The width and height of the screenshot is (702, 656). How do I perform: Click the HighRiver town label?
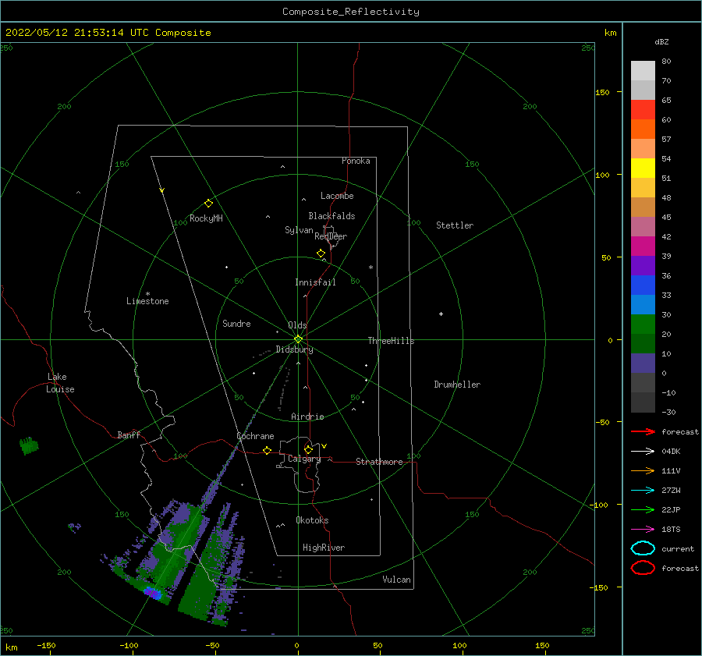coord(324,548)
